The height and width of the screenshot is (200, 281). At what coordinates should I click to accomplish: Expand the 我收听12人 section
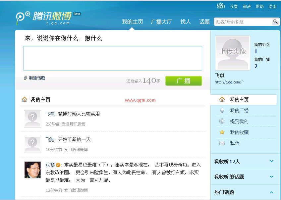click(x=271, y=161)
